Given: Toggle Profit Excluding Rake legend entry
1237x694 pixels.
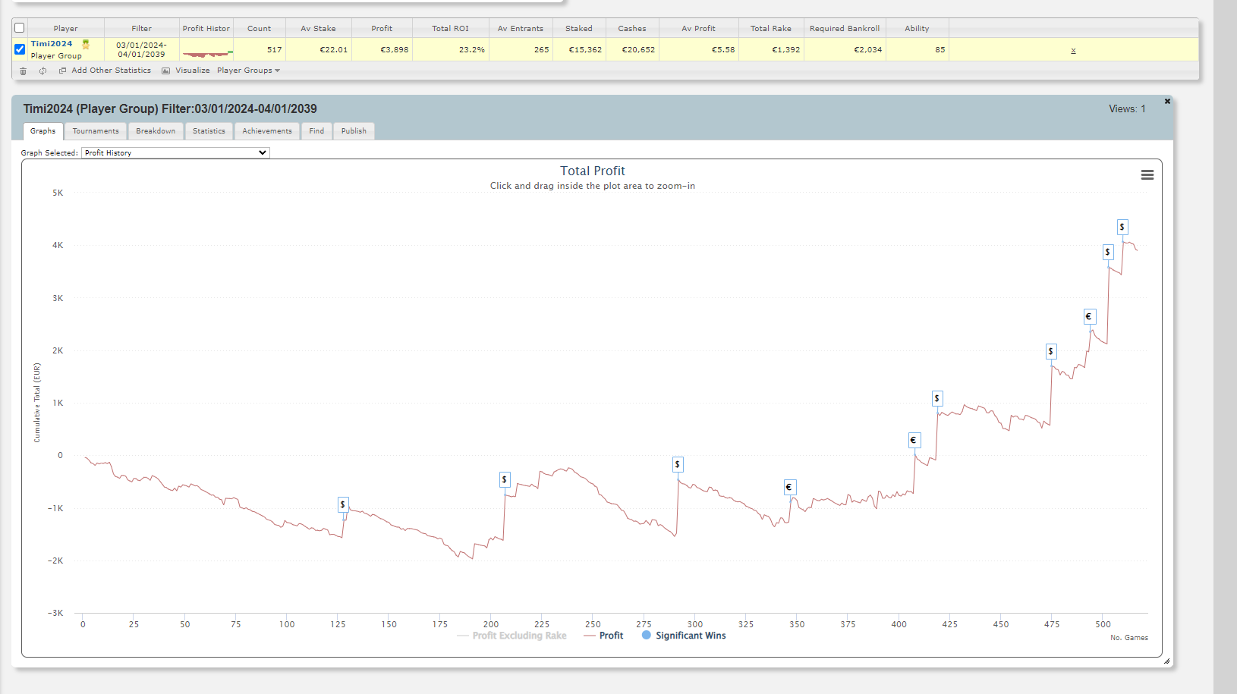Looking at the screenshot, I should [x=519, y=636].
